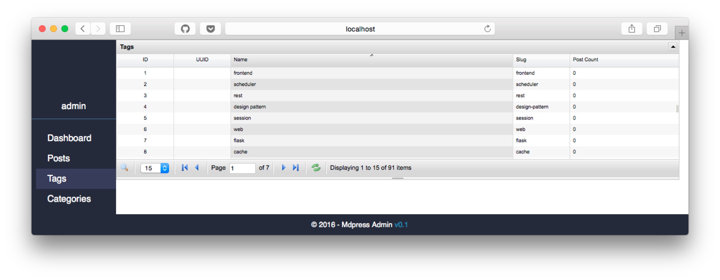
Task: Click the search magnifier icon in pager
Action: click(x=124, y=168)
